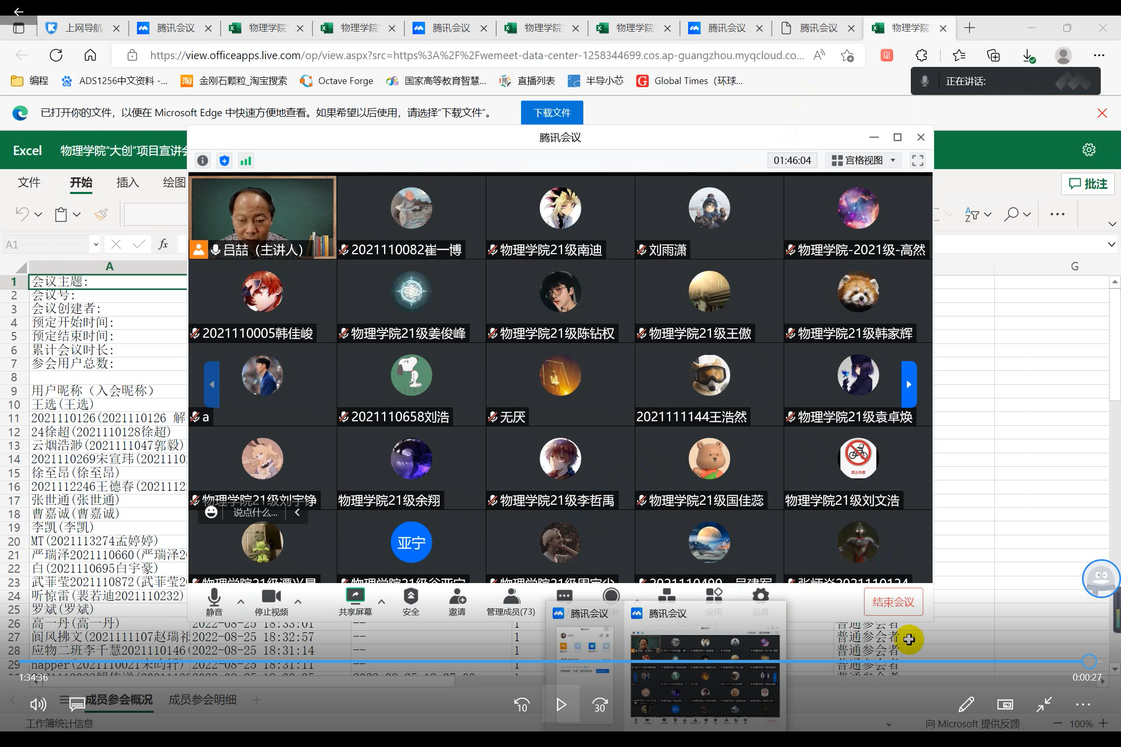The width and height of the screenshot is (1121, 747).
Task: Click the meeting info icon
Action: click(202, 161)
